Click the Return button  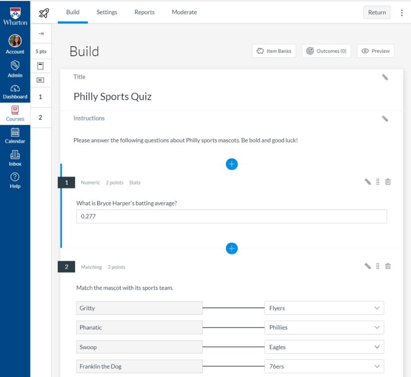point(377,12)
